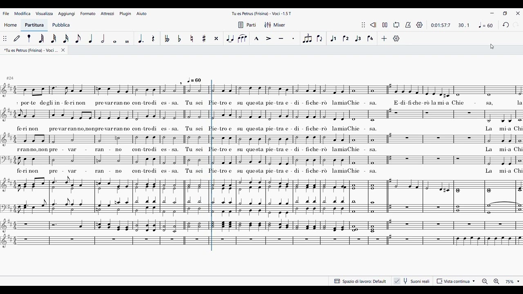Open the Aggiungi menu

pos(67,13)
